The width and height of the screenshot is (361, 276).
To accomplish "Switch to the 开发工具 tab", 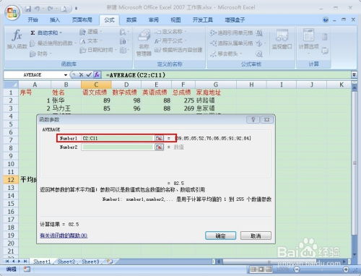I will click(x=203, y=20).
